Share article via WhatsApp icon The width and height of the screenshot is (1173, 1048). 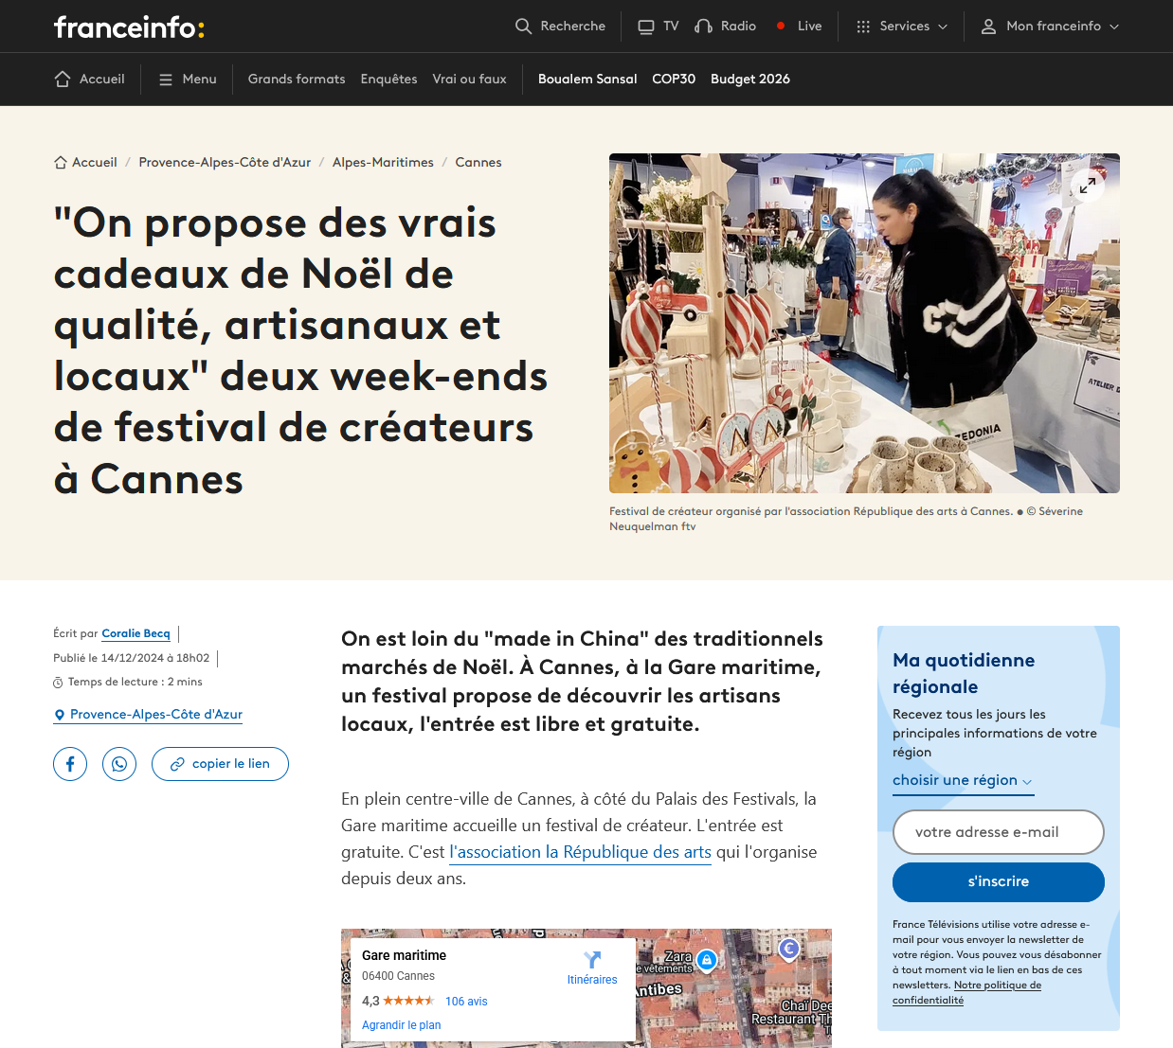pyautogui.click(x=119, y=764)
